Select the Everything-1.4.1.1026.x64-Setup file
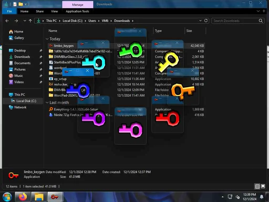The width and height of the screenshot is (269, 202). (76, 109)
